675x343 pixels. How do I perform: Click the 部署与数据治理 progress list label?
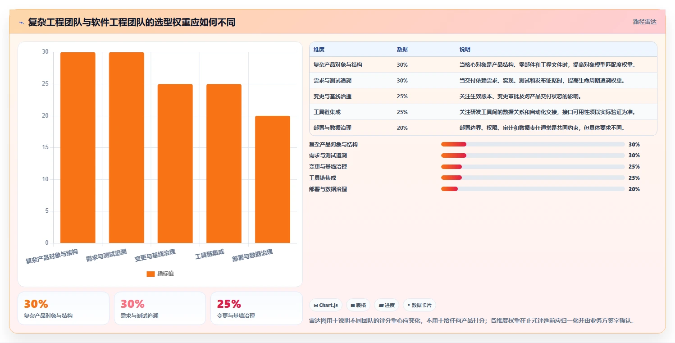[x=328, y=189]
